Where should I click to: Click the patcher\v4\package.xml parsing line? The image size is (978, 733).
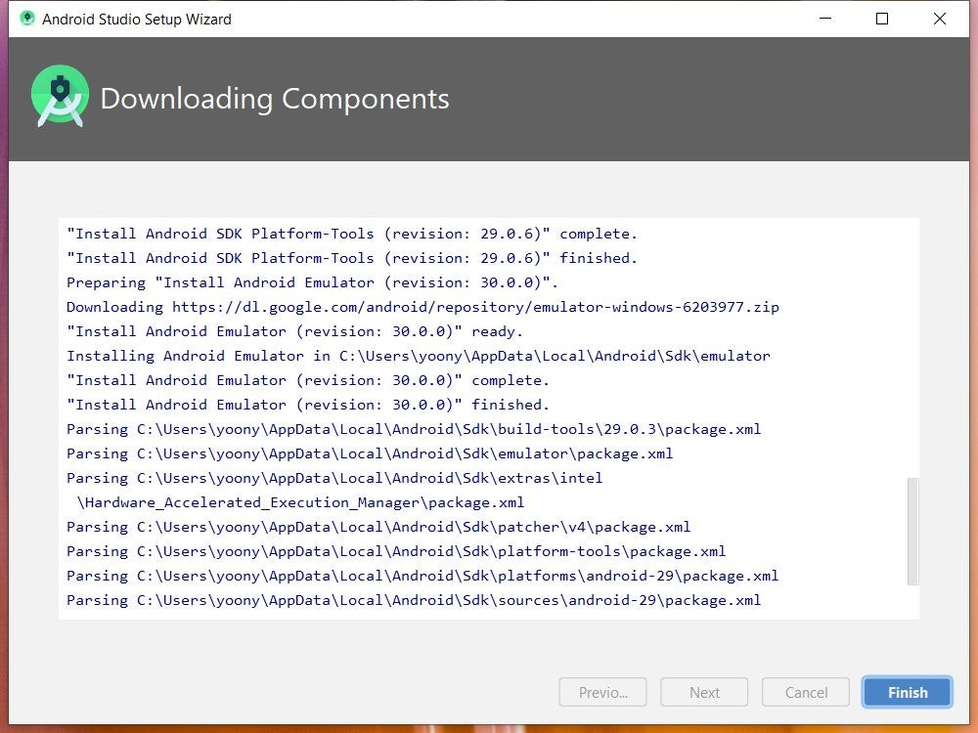(378, 528)
